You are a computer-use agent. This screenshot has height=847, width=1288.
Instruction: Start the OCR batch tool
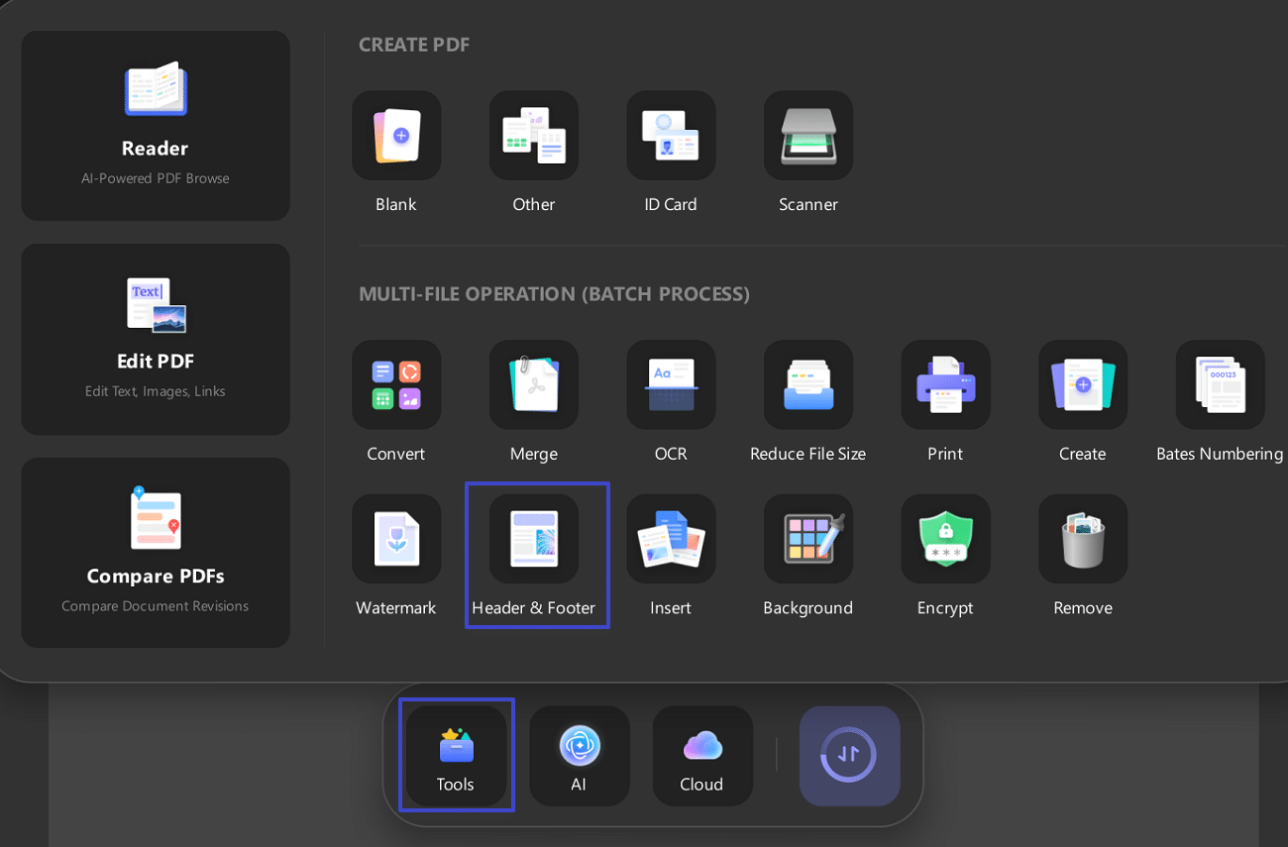(x=671, y=385)
